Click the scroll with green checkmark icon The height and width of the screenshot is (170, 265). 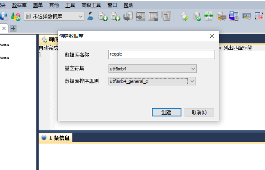pos(184,16)
